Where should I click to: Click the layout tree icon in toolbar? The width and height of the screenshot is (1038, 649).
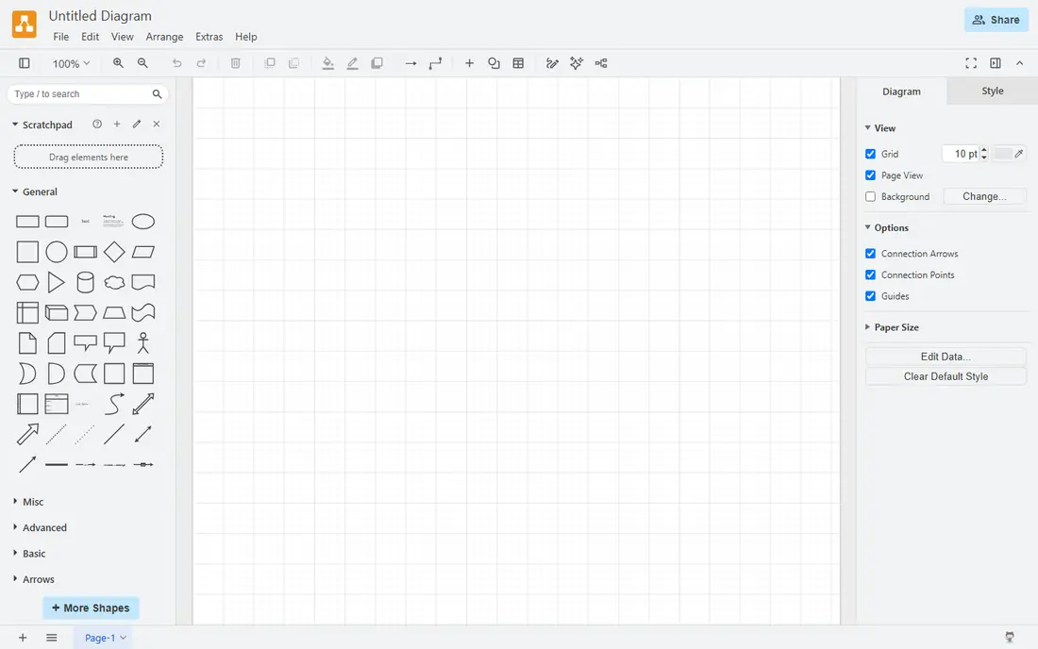601,63
